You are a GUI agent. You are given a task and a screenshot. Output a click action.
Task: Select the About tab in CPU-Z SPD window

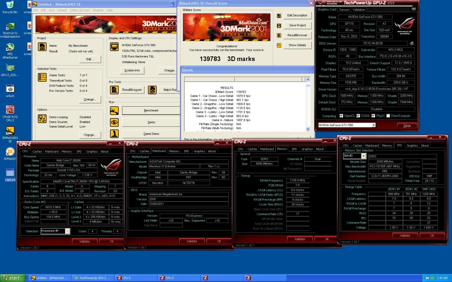point(425,146)
